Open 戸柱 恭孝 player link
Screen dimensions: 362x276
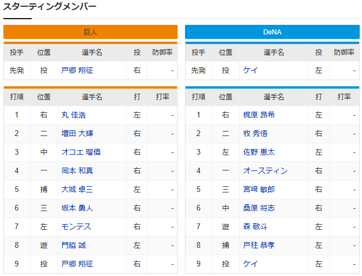259,245
